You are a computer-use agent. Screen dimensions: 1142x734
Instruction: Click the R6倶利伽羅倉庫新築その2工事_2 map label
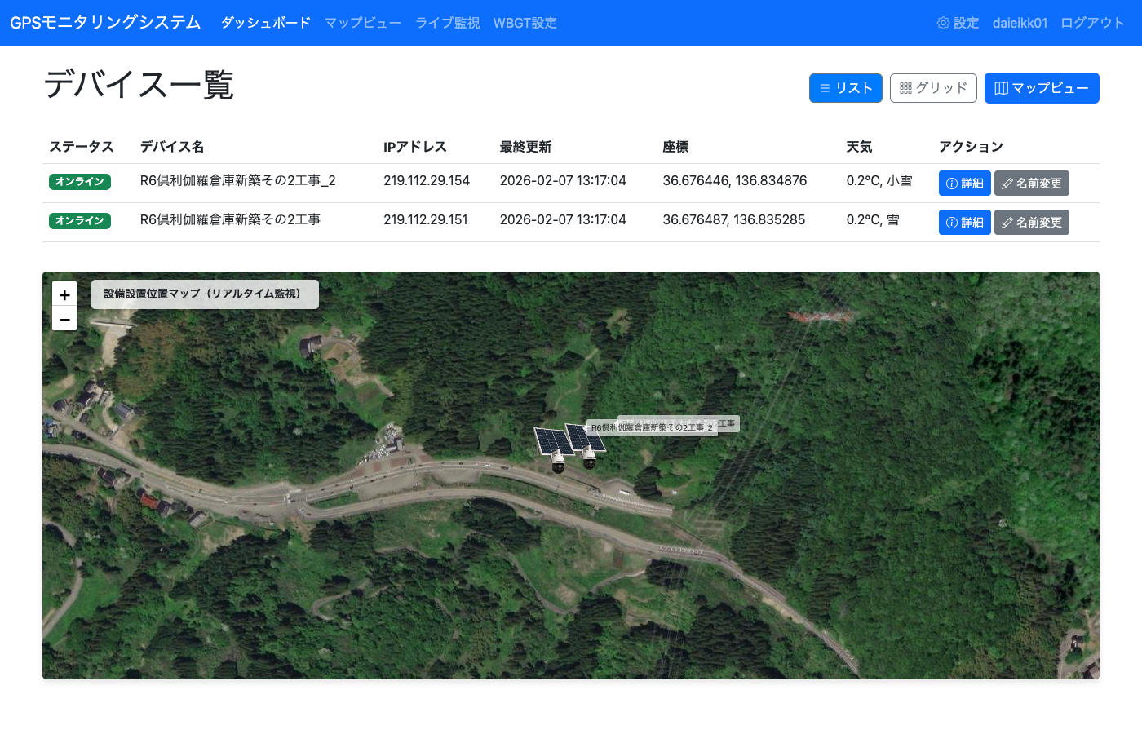click(652, 428)
